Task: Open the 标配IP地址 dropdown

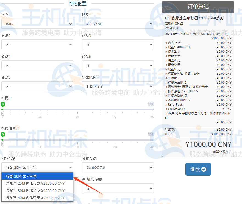Action: (118, 86)
